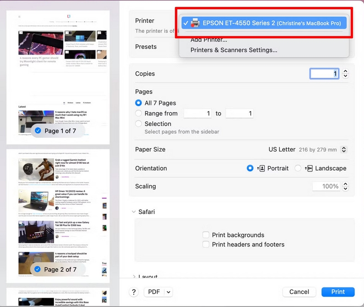Open the PDF dropdown arrow
The image size is (364, 307).
168,292
